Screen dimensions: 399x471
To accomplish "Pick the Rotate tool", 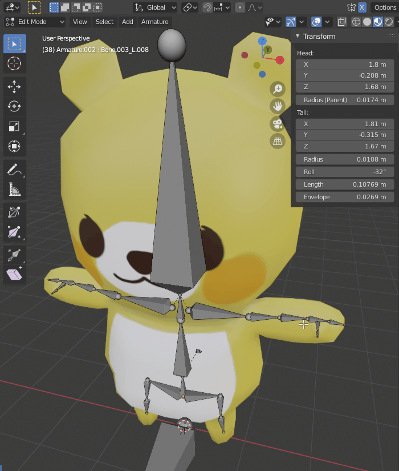I will pyautogui.click(x=14, y=106).
